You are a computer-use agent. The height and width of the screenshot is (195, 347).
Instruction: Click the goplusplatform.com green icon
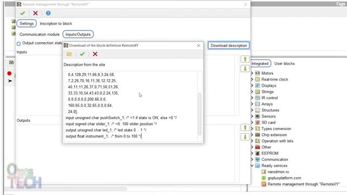click(x=264, y=178)
